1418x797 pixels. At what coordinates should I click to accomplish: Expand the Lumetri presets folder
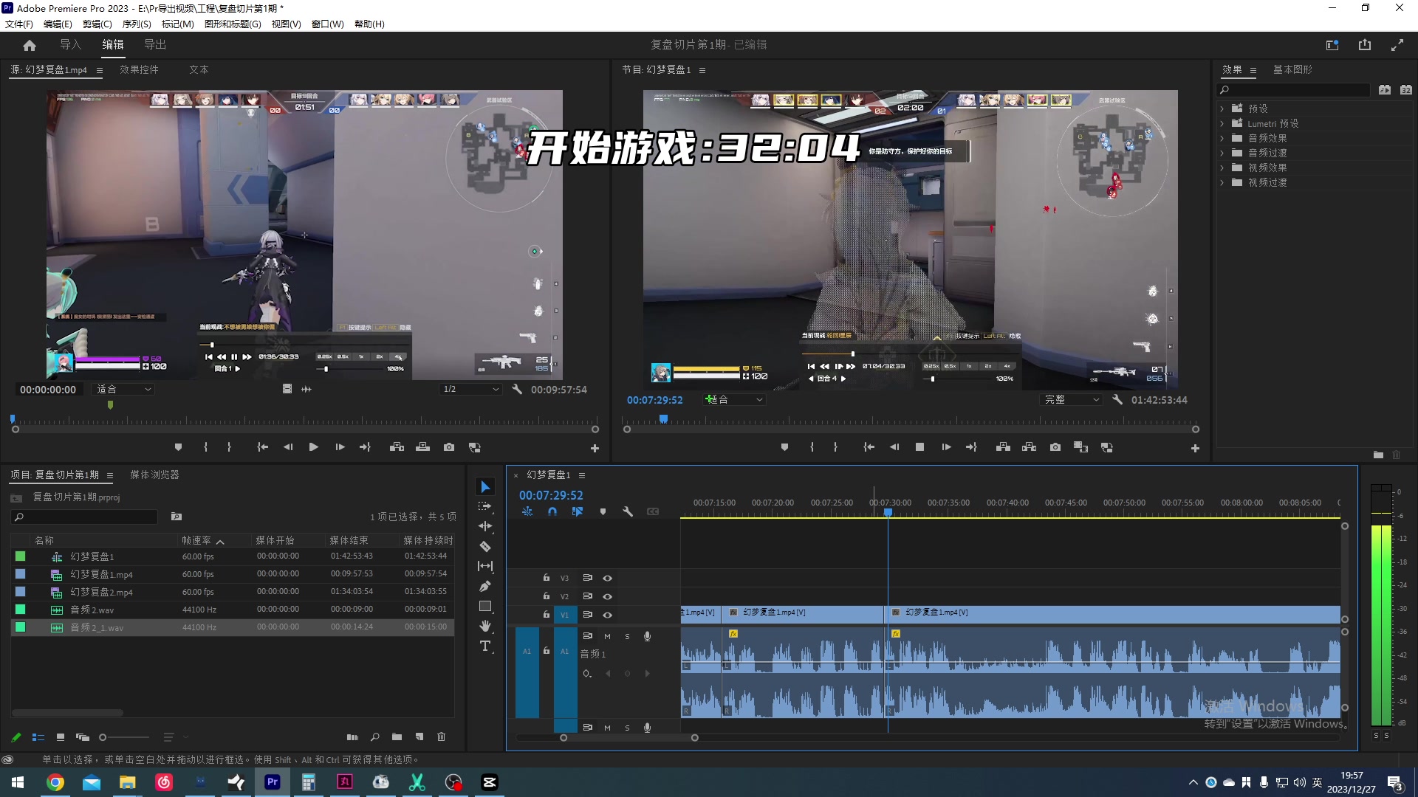click(1222, 123)
